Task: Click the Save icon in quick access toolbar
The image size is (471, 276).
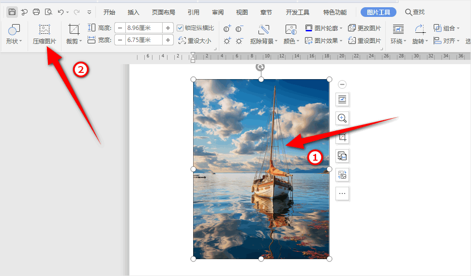Action: coord(12,12)
